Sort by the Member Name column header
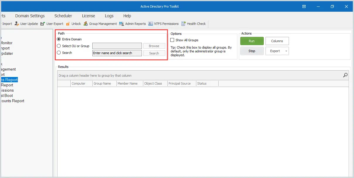Screen dimensions: 354x178 click(x=130, y=83)
